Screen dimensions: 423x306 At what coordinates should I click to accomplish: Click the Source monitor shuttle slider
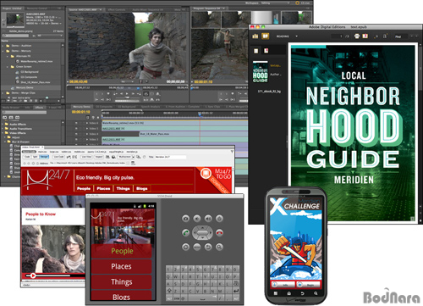pos(128,98)
